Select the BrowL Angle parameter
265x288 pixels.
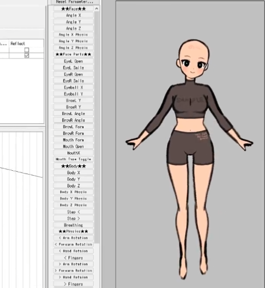(73, 113)
